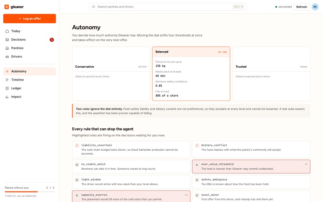Click the 0.85 safety confidence value
Image resolution: width=323 pixels, height=202 pixels.
pyautogui.click(x=159, y=86)
